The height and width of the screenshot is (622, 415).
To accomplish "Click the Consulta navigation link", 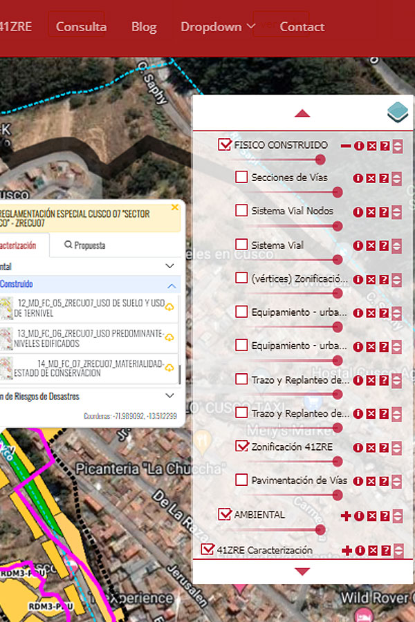I will point(81,26).
